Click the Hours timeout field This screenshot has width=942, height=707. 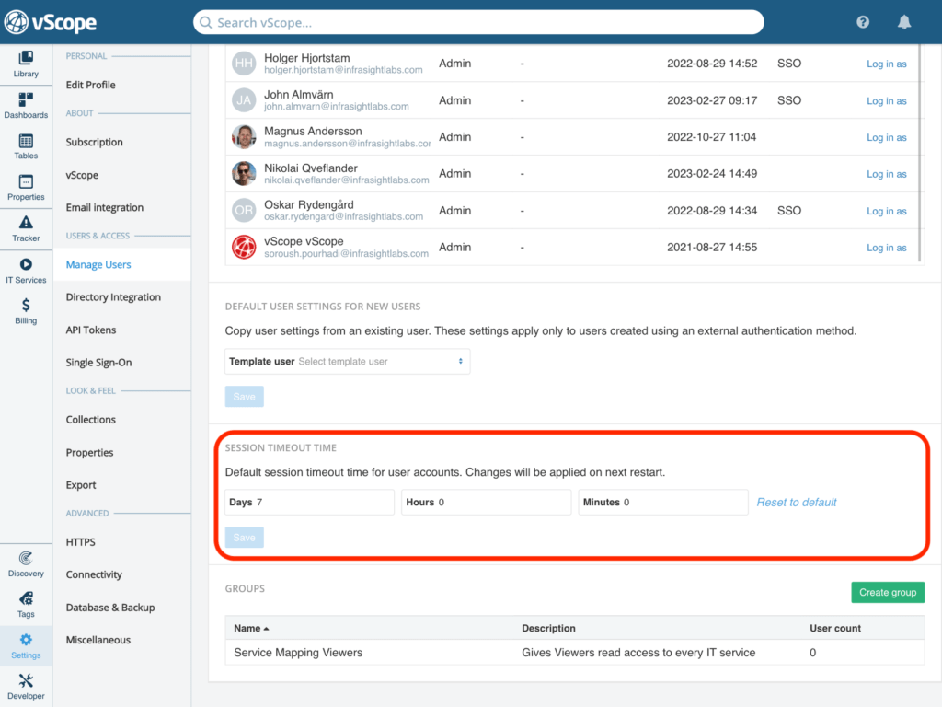486,503
